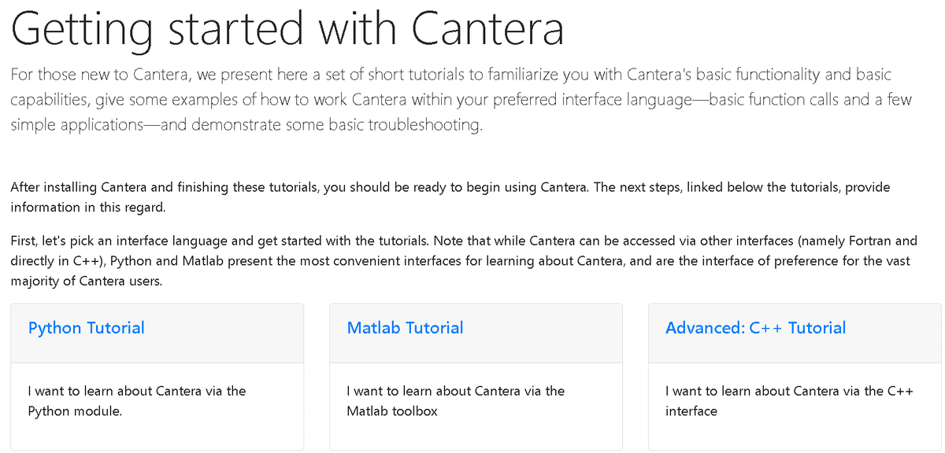Select the Matlab Tutorial card header
Image resolution: width=945 pixels, height=453 pixels.
coord(476,333)
